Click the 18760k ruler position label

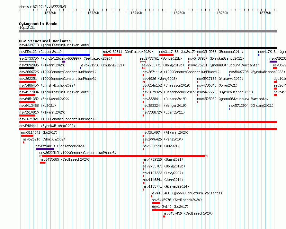(222, 13)
